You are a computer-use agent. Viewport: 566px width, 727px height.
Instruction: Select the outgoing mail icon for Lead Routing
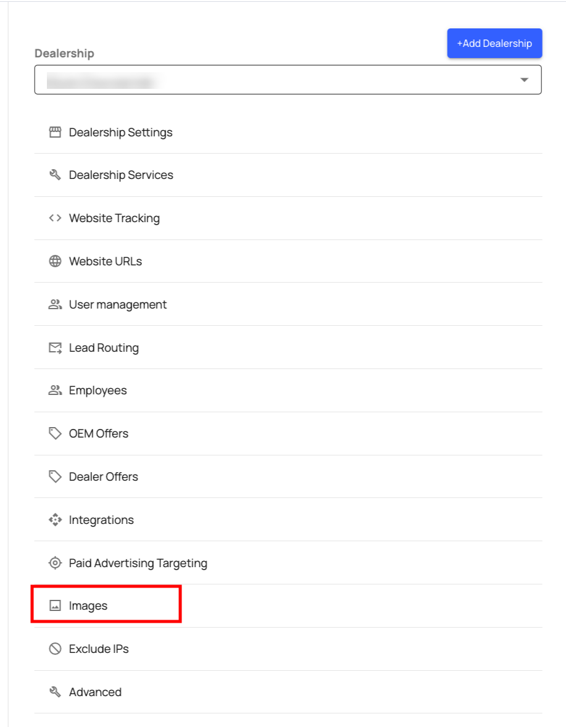(55, 347)
